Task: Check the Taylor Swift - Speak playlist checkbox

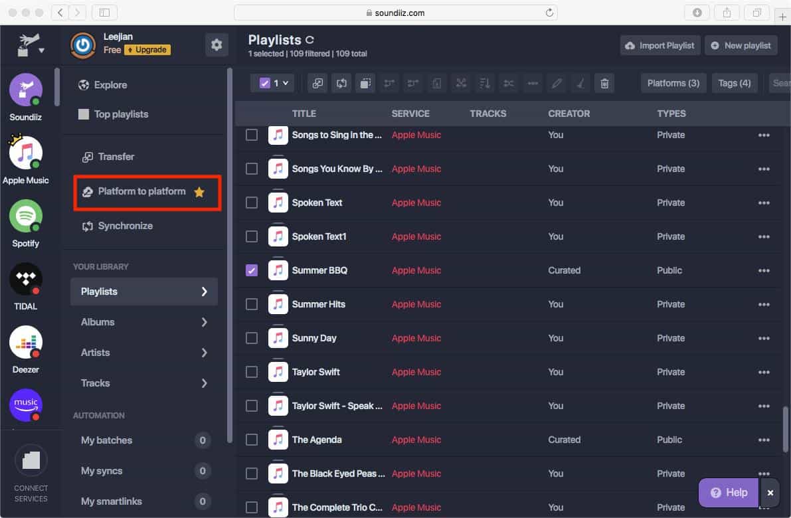Action: point(251,406)
